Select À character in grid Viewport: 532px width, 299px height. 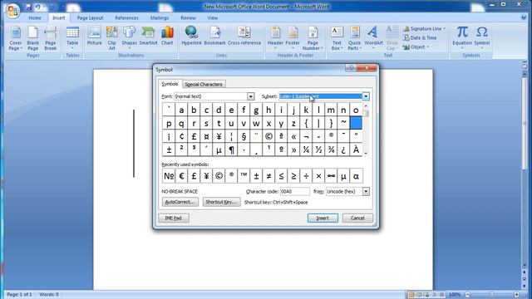coord(356,149)
